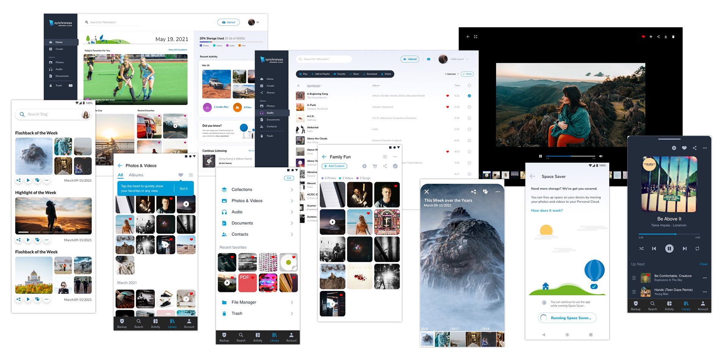Tap the Search 'Dog' input field
Screen dimensions: 728x353
(54, 114)
